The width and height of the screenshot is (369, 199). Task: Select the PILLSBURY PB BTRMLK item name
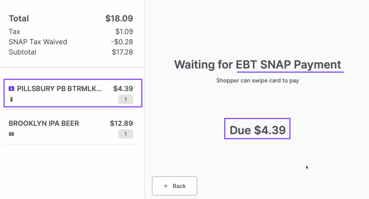[59, 89]
